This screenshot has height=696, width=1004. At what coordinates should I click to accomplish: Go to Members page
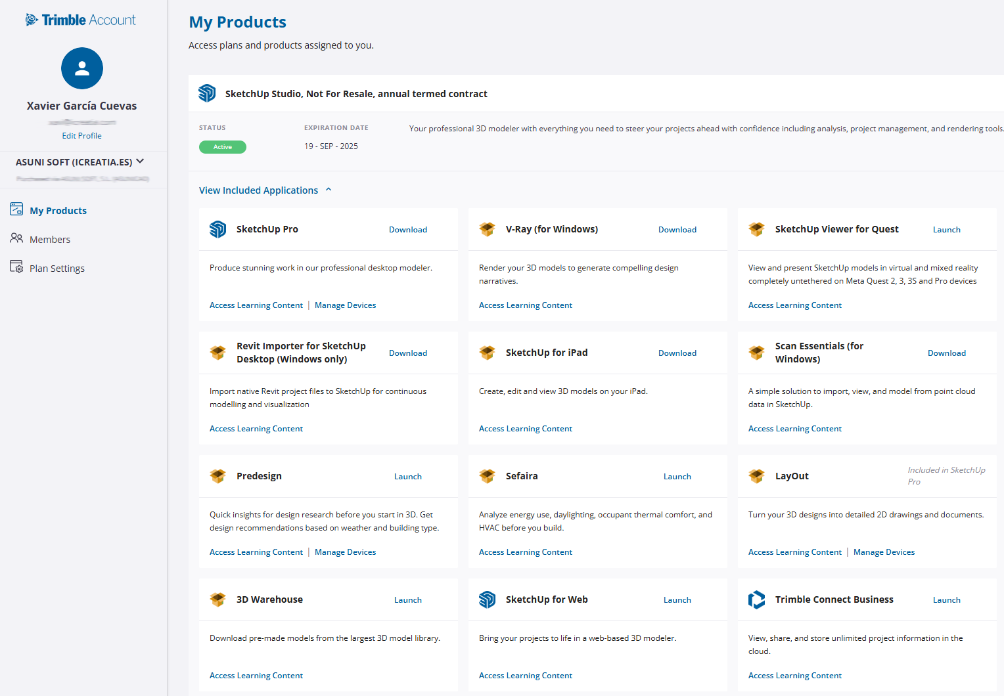[x=50, y=240]
